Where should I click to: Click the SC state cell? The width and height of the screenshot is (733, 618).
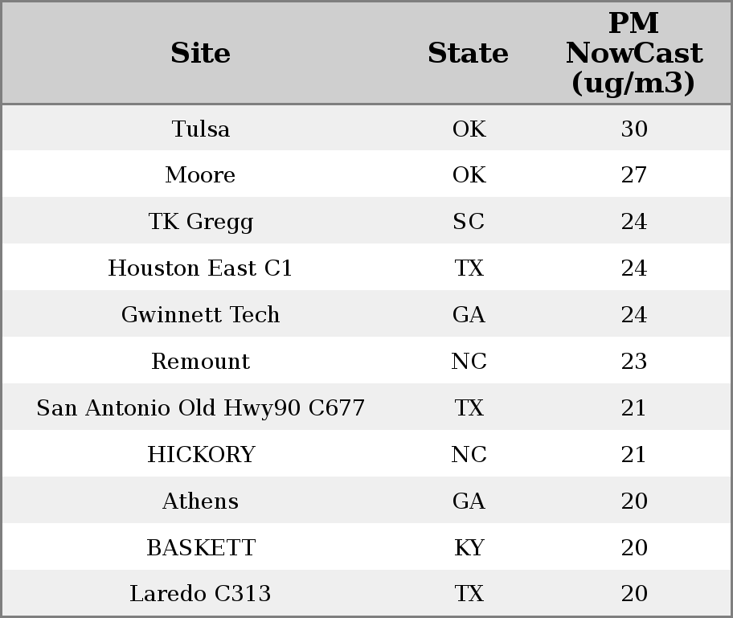[x=469, y=222]
